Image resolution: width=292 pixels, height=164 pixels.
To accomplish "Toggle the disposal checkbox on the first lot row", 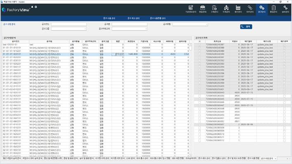I will tap(284, 45).
